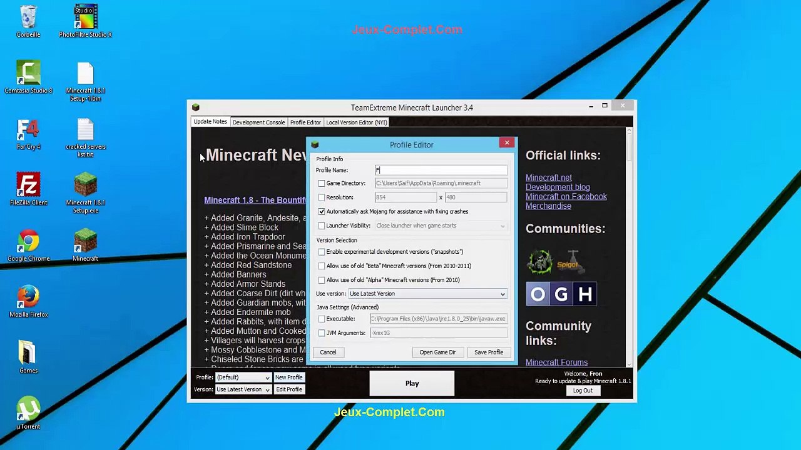Screen dimensions: 801x450
Task: Enable the Resolution checkbox
Action: tap(322, 197)
